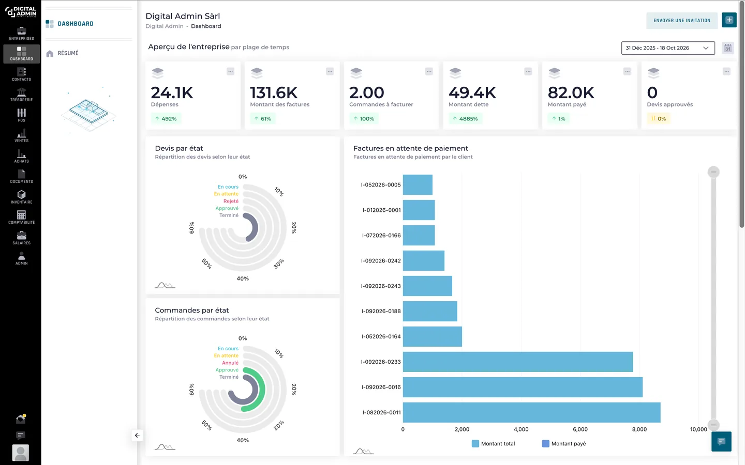Toggle Montant total legend series
This screenshot has height=465, width=745.
tap(493, 444)
